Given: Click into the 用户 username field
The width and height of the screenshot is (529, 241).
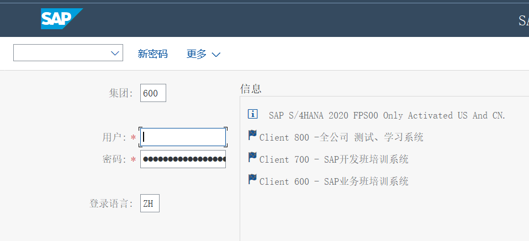Looking at the screenshot, I should [x=183, y=137].
